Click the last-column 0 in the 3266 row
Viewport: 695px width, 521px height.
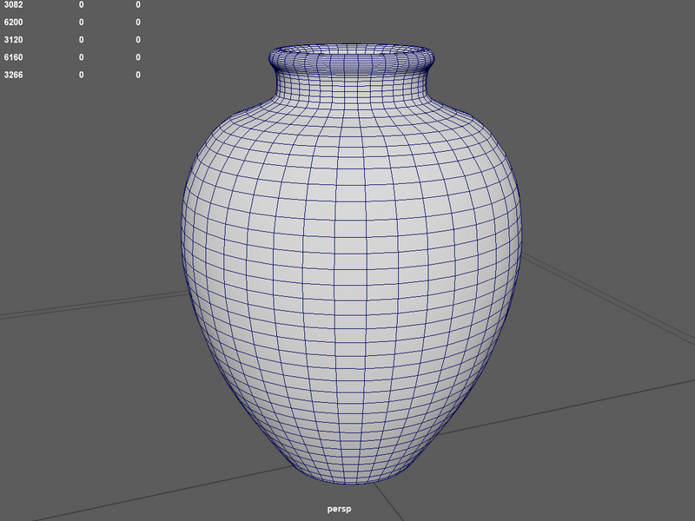[x=138, y=75]
